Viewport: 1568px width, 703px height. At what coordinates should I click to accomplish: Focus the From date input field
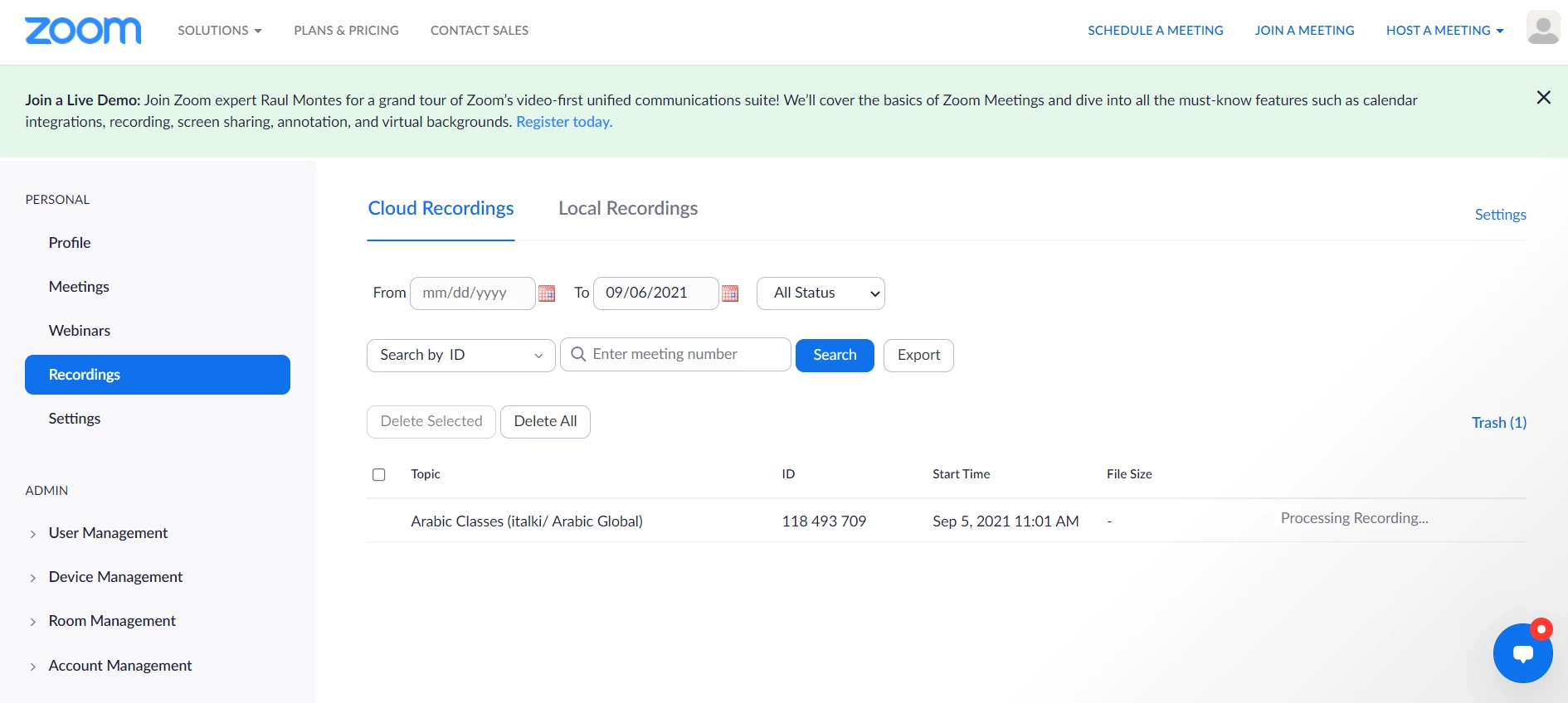coord(473,293)
